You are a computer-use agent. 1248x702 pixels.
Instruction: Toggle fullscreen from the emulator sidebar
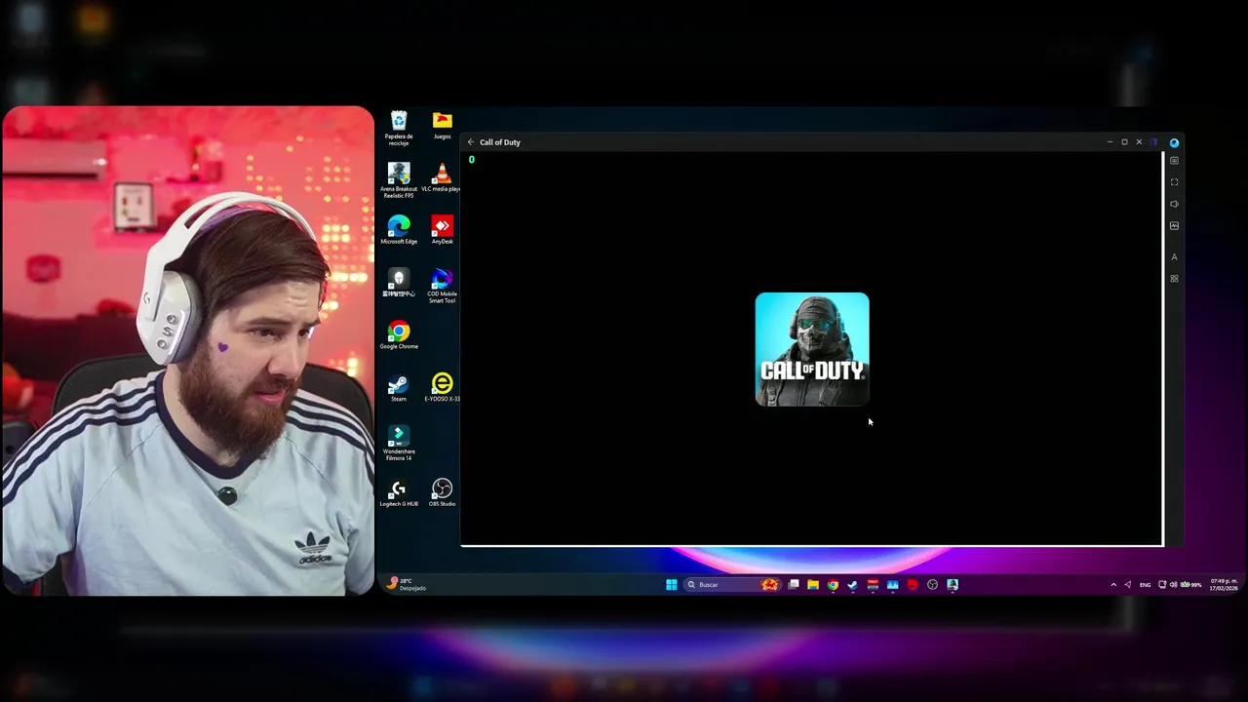pos(1174,182)
